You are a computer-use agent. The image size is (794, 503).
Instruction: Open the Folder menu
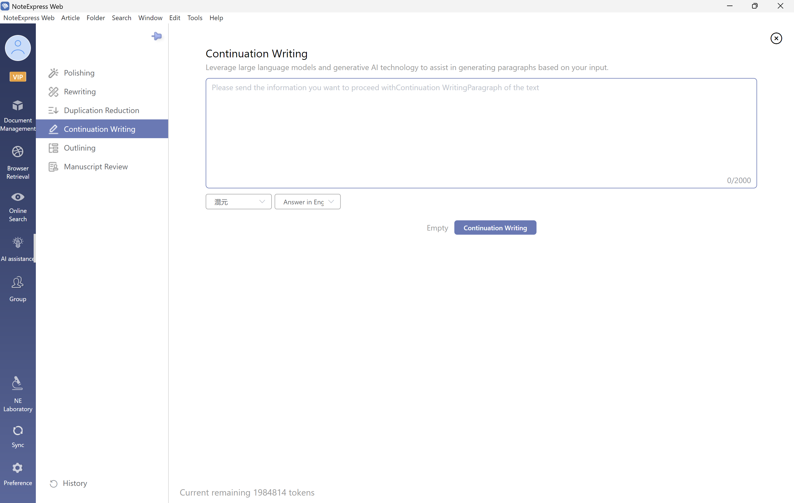(x=96, y=18)
